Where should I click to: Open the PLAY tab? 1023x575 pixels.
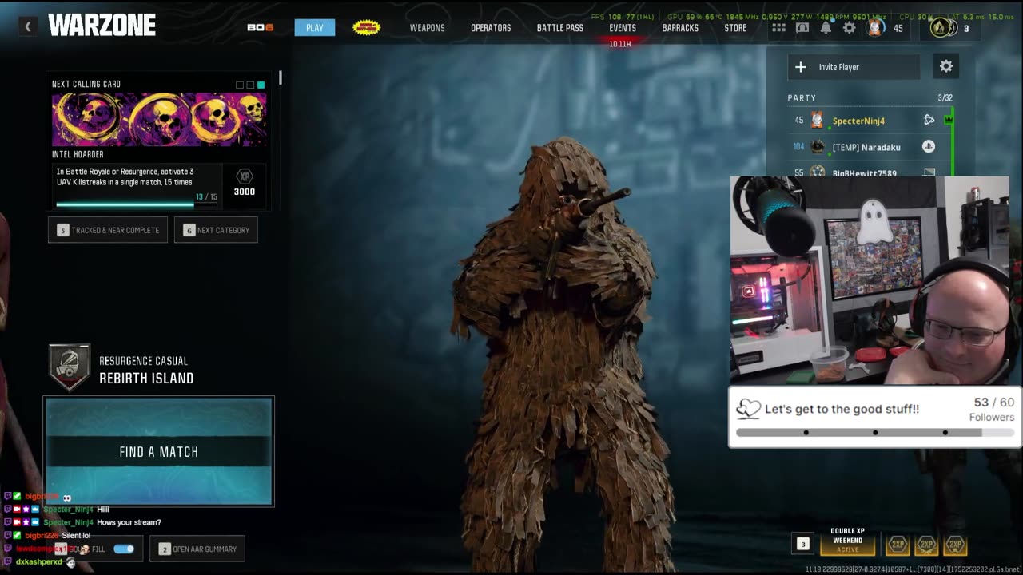pyautogui.click(x=315, y=27)
